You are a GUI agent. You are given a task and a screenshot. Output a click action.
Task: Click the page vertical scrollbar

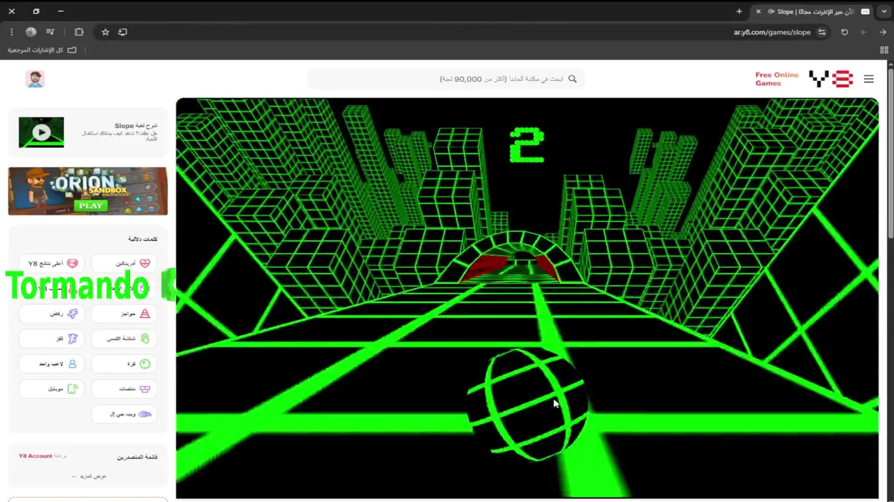891,153
